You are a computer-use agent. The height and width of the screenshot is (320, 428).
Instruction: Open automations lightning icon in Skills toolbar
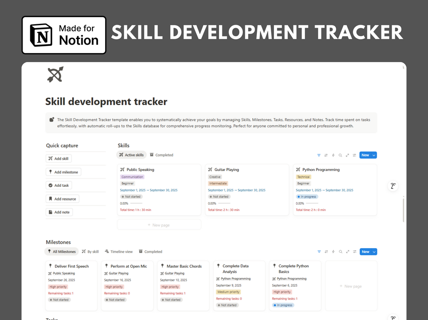coord(333,155)
